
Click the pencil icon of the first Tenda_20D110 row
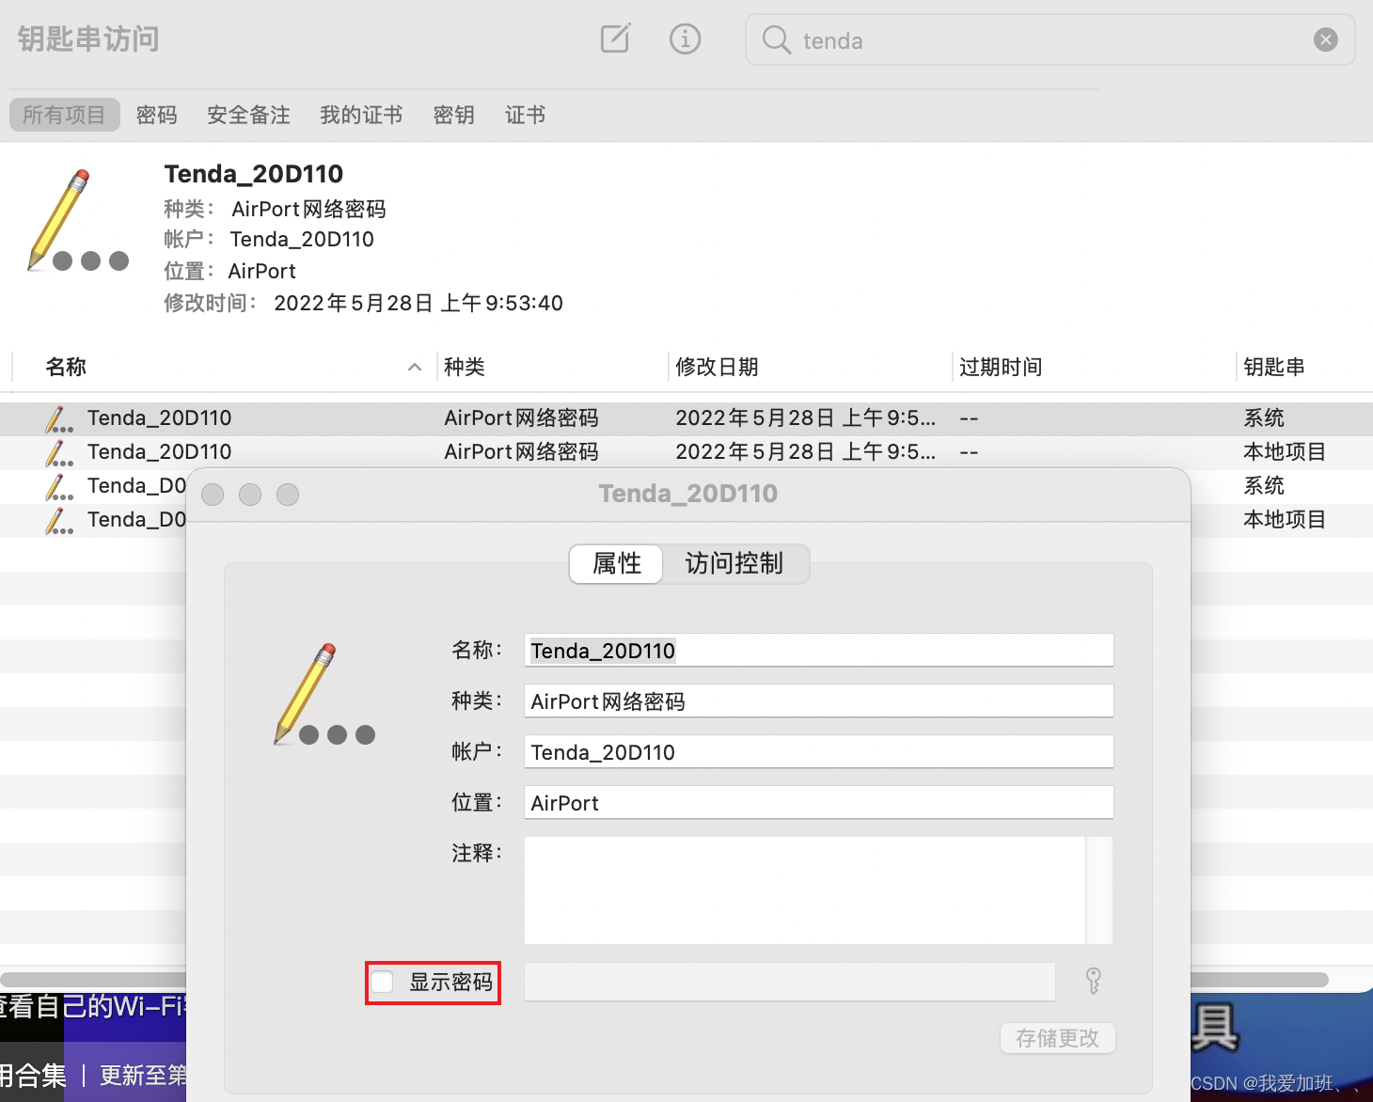(59, 418)
